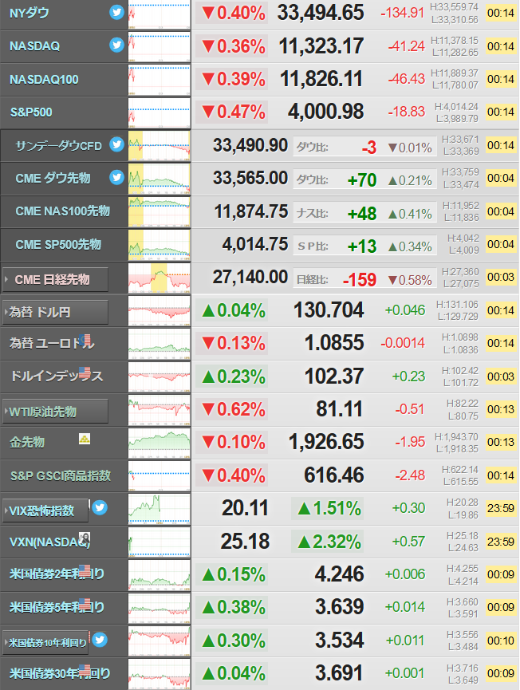Viewport: 520px width, 690px height.
Task: Click the VXN value 25.18
Action: tap(245, 542)
